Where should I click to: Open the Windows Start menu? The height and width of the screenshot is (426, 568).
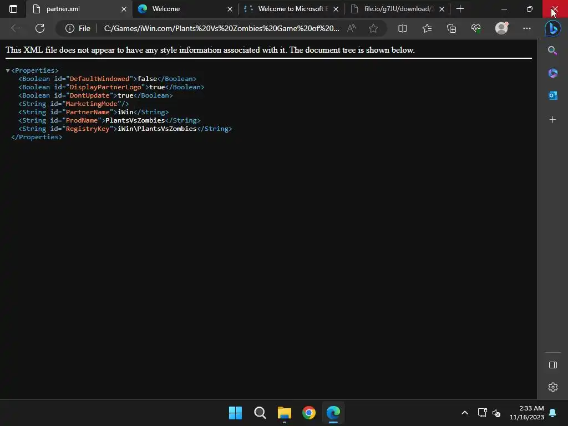[x=235, y=413]
